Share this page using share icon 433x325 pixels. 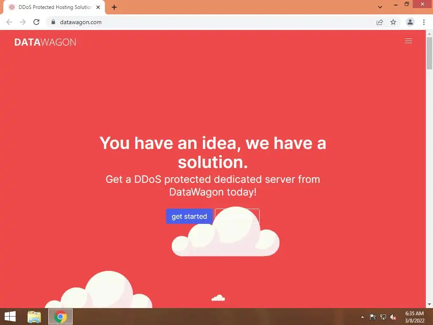[380, 22]
